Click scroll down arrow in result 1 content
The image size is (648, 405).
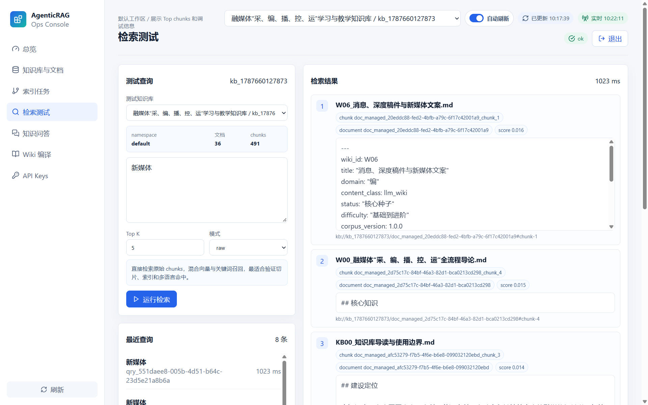point(611,227)
